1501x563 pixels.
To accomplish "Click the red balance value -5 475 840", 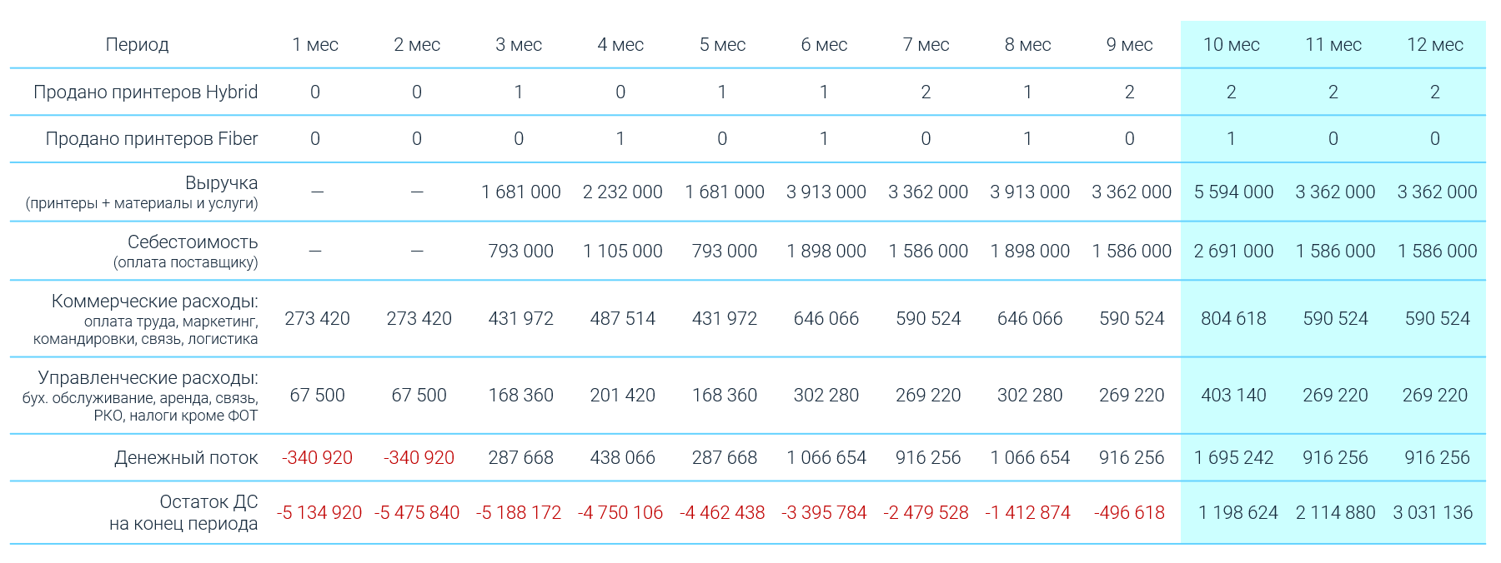I will 417,513.
